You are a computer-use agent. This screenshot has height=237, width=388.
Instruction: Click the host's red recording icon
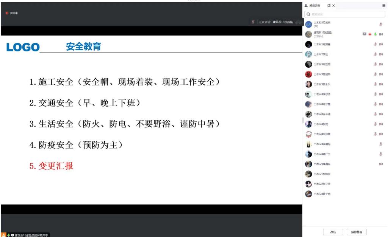click(x=370, y=34)
